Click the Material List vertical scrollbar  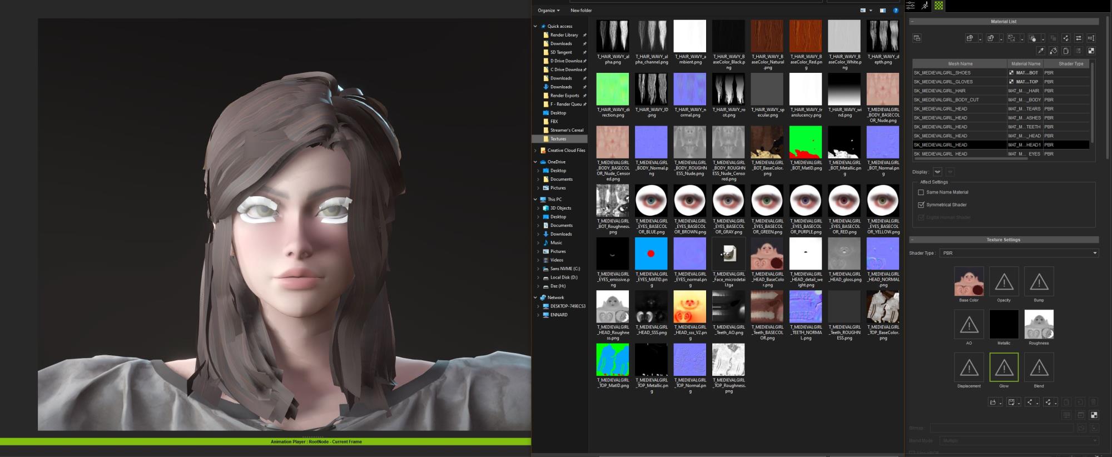pos(1093,103)
